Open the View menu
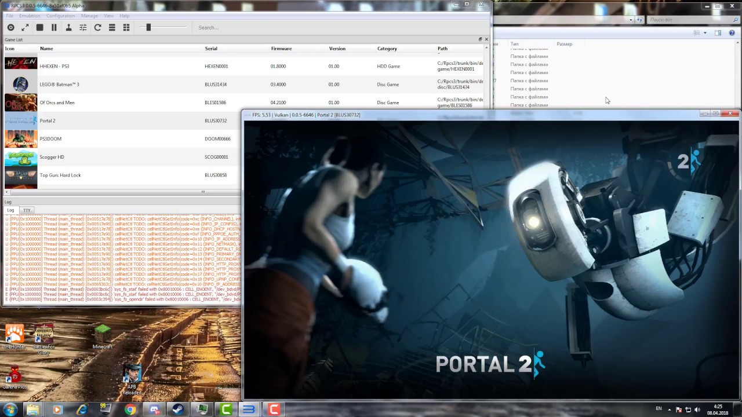This screenshot has height=417, width=742. [108, 16]
